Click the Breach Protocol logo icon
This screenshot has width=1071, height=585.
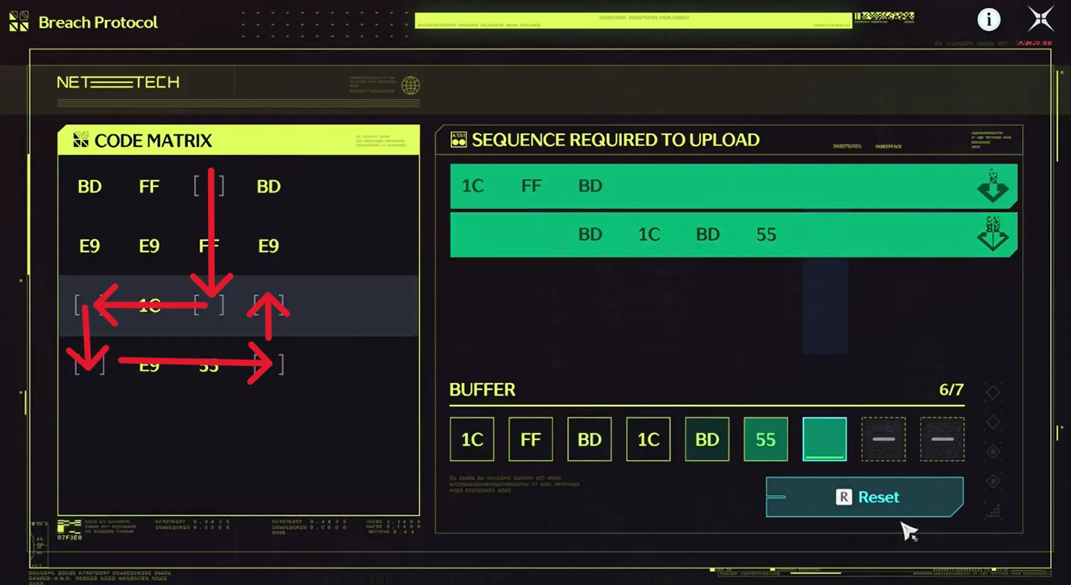pos(19,22)
